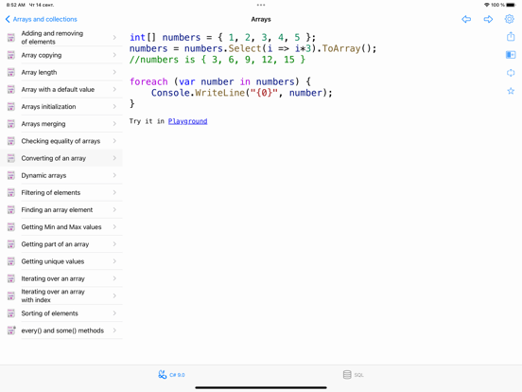Open settings gear icon
The width and height of the screenshot is (522, 392).
(510, 19)
